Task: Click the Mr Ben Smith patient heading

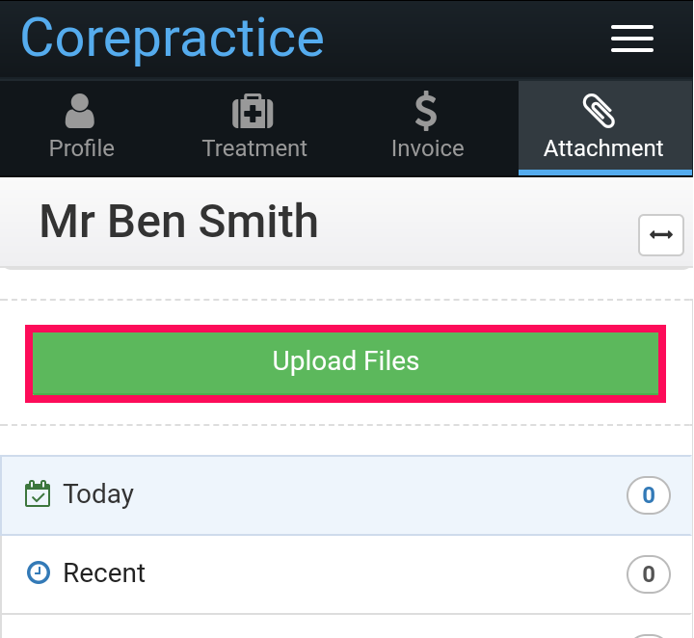Action: [179, 222]
